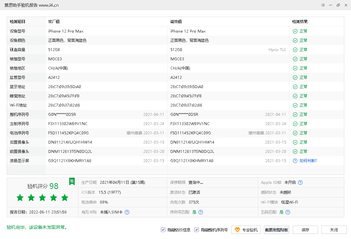Select 后置摄像头 row label
Image resolution: width=351 pixels, height=239 pixels.
click(x=19, y=142)
